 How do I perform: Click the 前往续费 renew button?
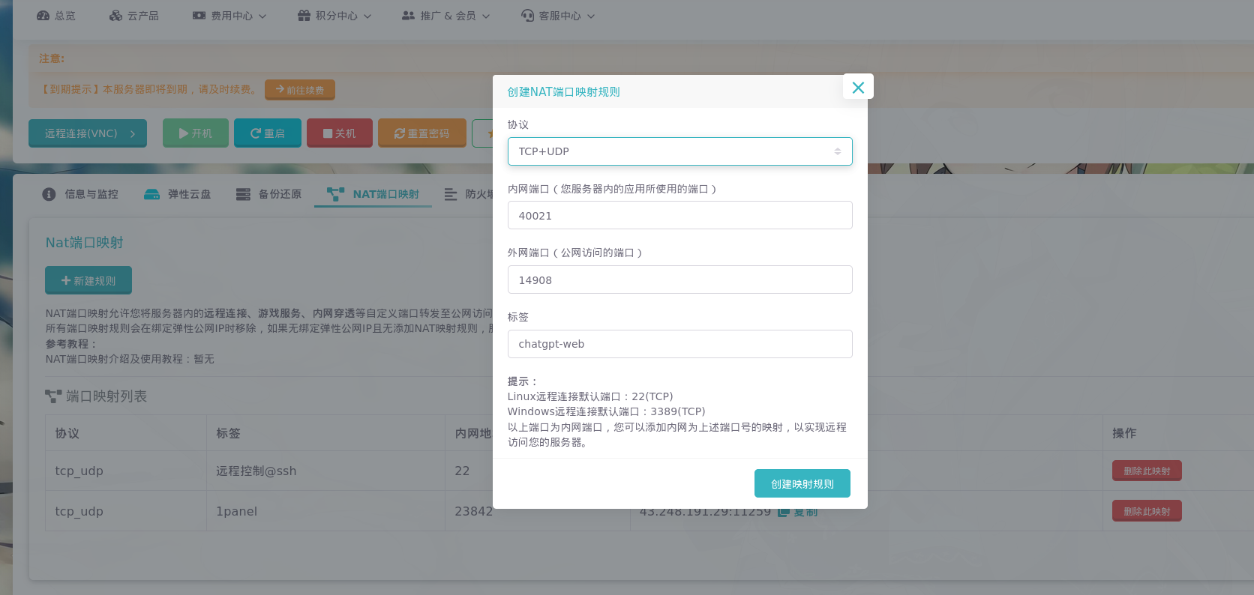click(x=300, y=90)
